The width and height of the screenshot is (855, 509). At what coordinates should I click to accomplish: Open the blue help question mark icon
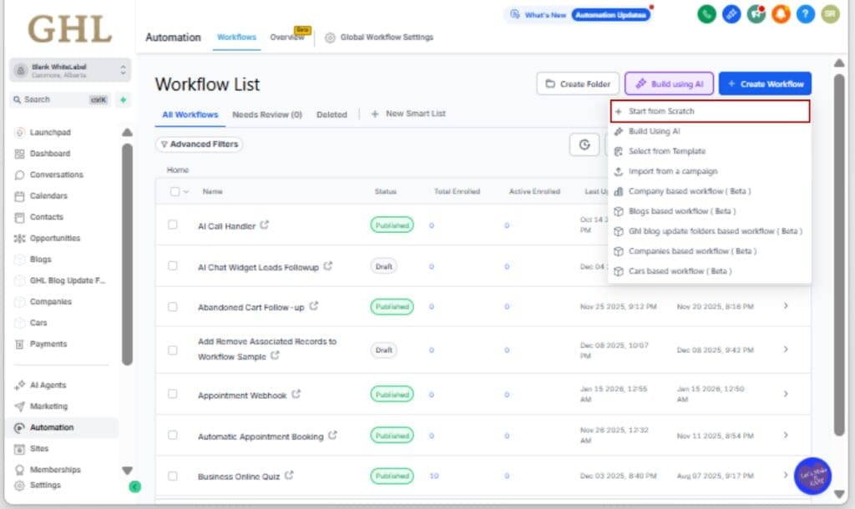(806, 14)
